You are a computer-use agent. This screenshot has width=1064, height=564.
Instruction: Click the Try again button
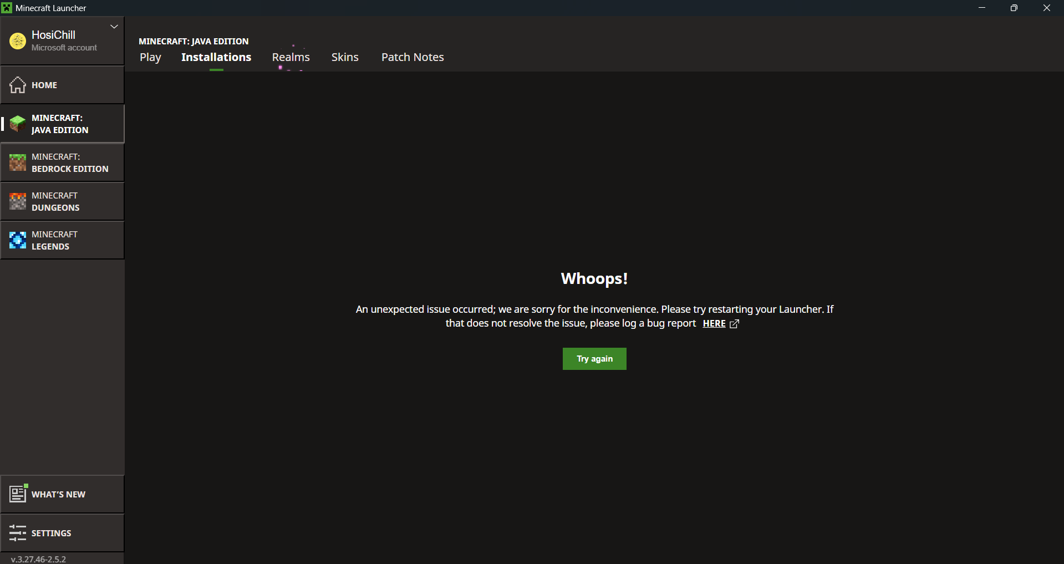tap(594, 359)
